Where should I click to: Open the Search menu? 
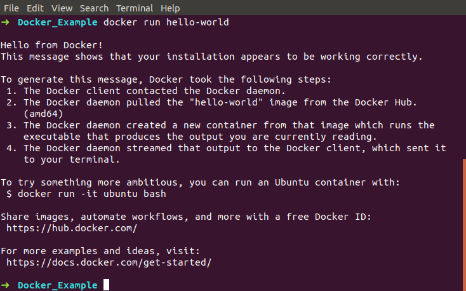tap(94, 8)
